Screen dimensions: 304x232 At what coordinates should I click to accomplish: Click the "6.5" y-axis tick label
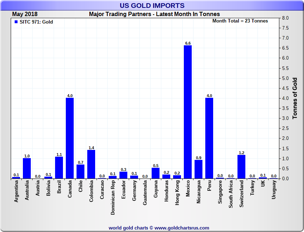click(285, 48)
